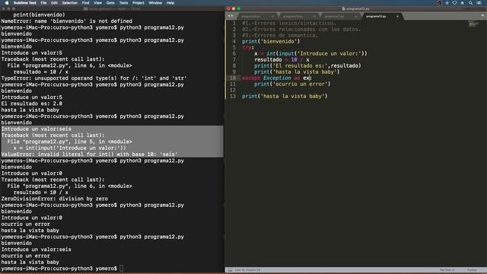Click the highlighted 'ValueError: invalid literal' line

point(90,154)
